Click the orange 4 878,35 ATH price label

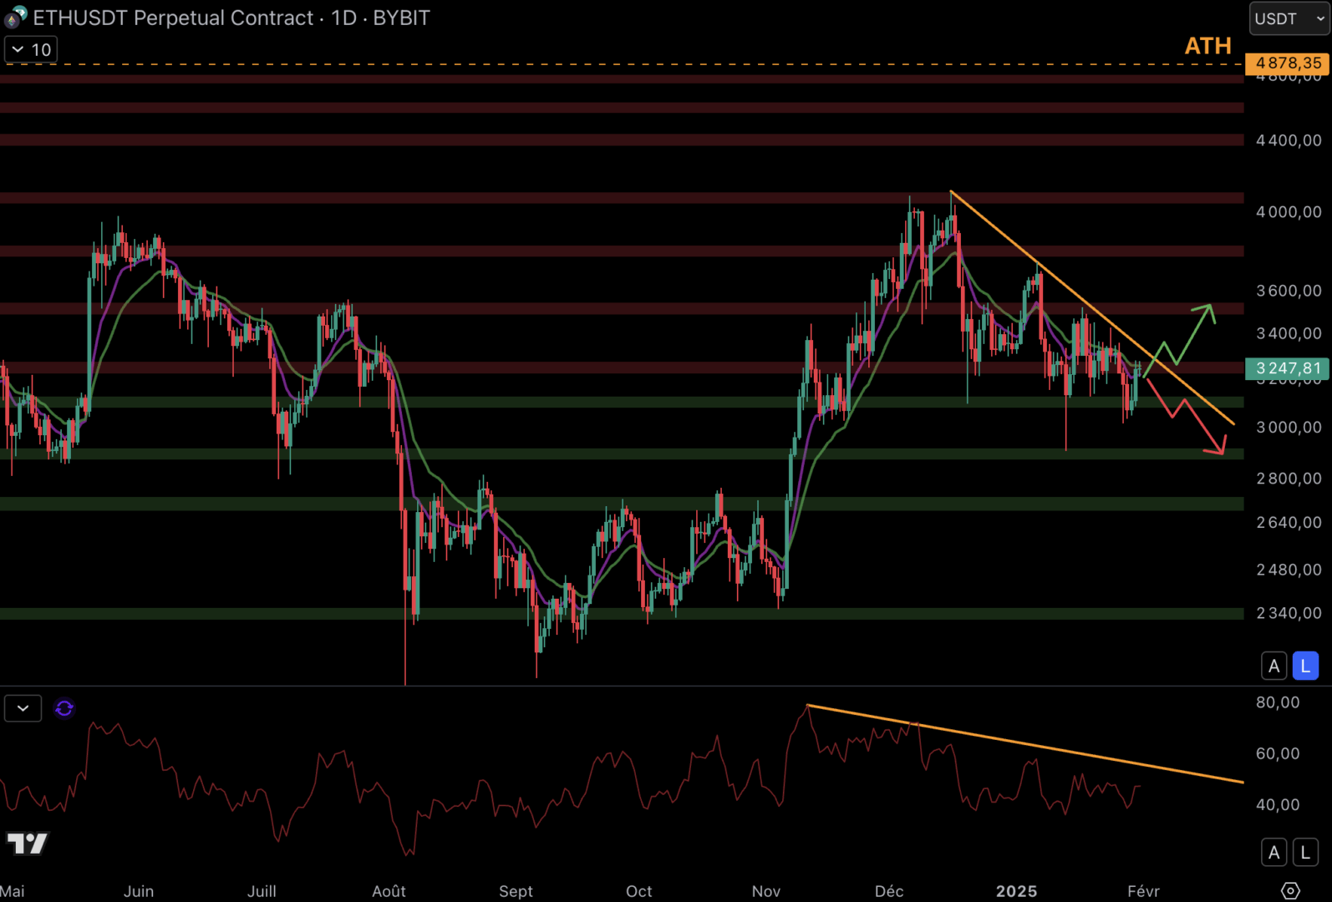[1287, 63]
